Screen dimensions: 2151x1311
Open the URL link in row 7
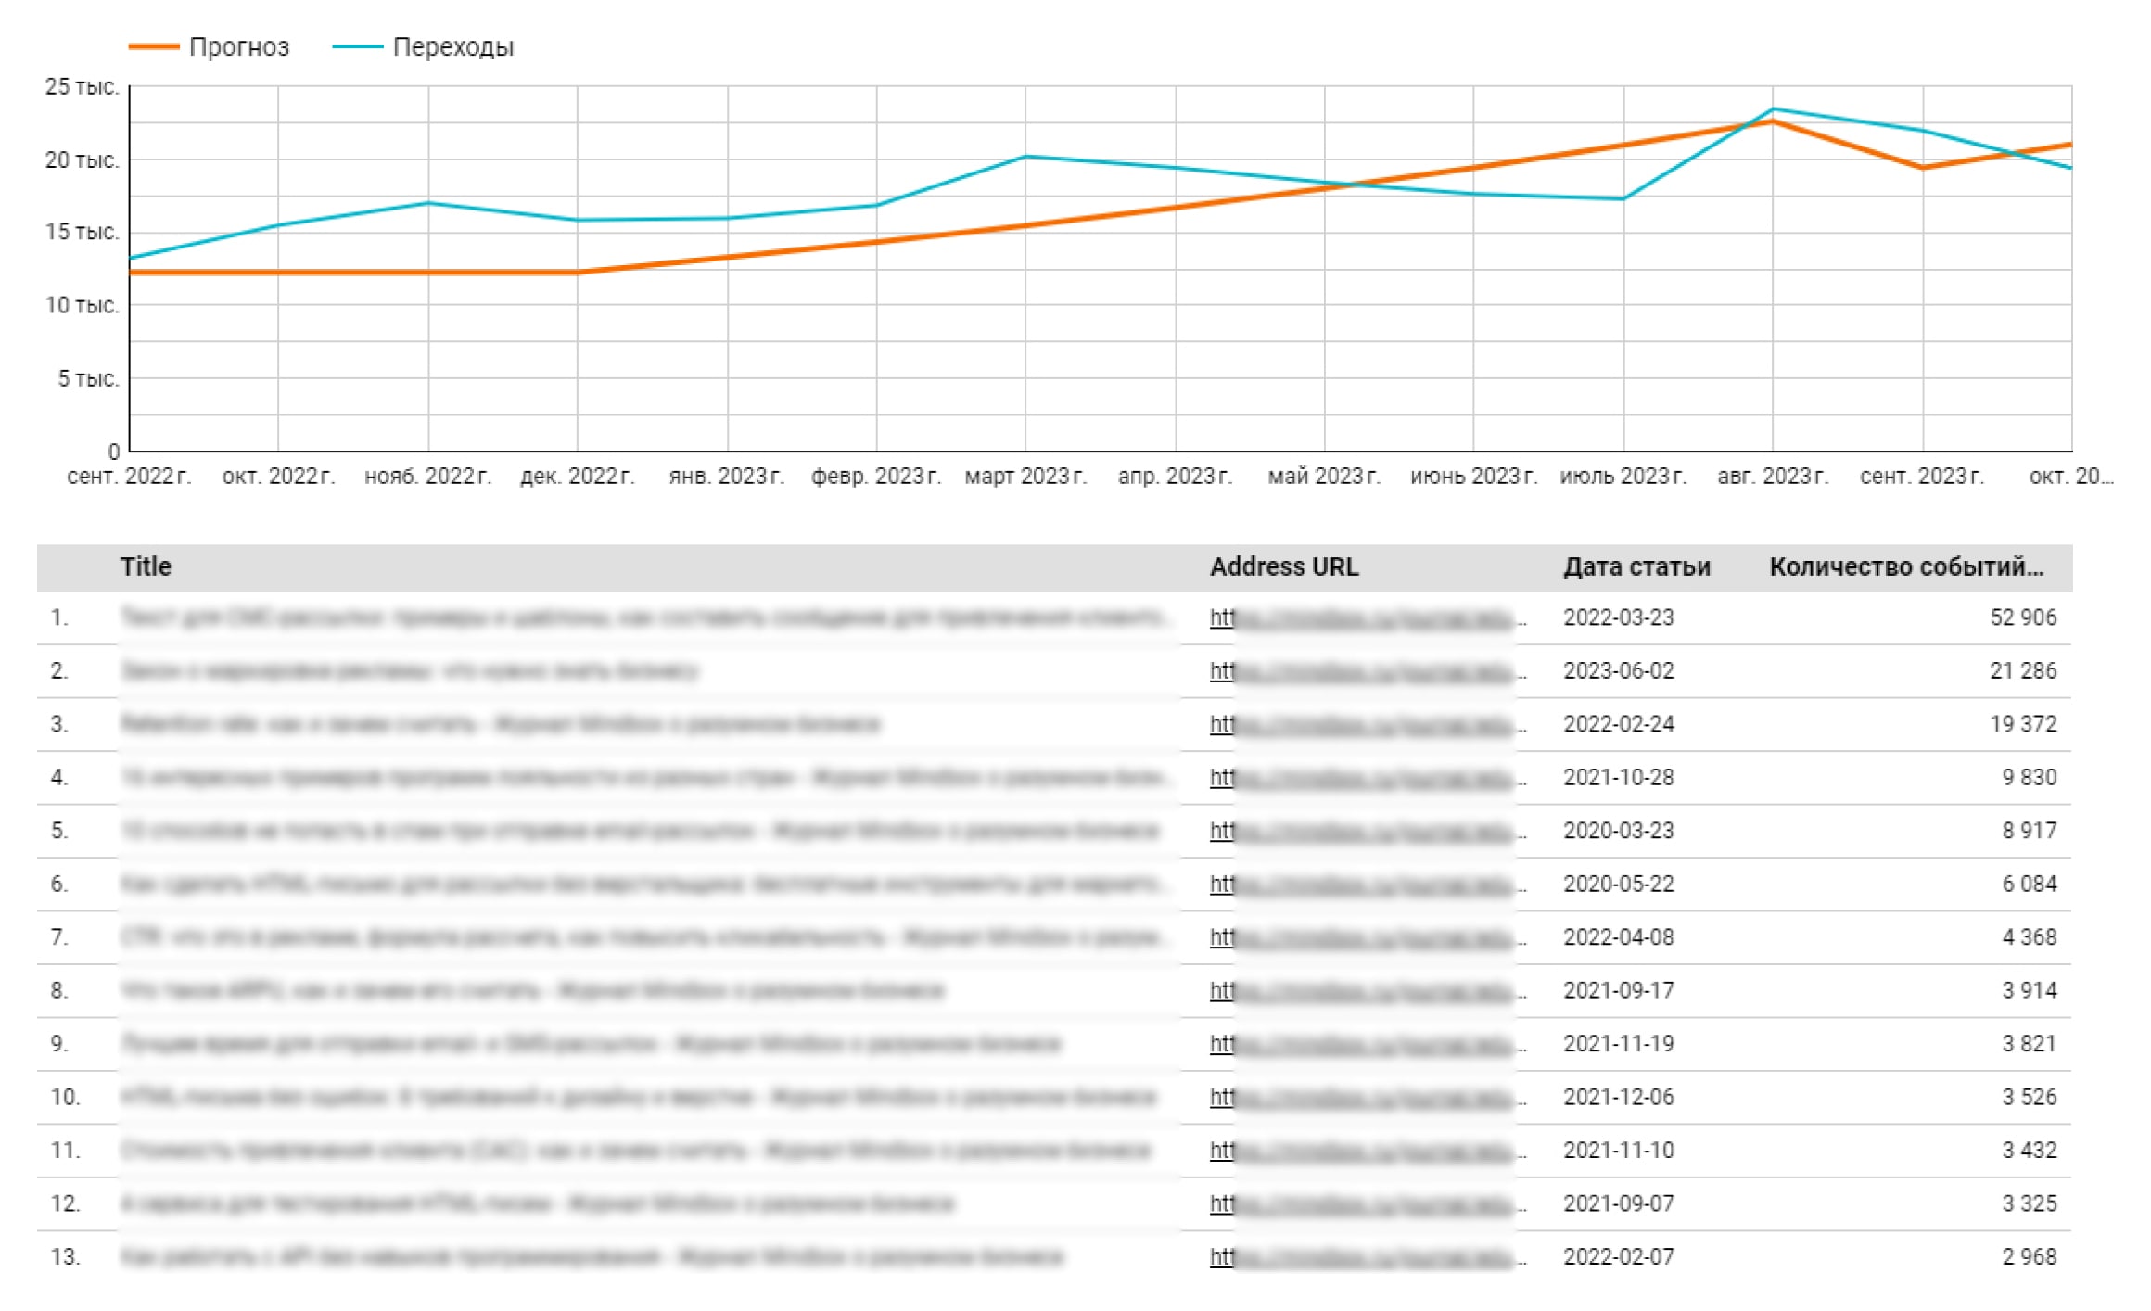1368,937
